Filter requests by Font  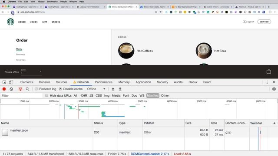coord(126,95)
